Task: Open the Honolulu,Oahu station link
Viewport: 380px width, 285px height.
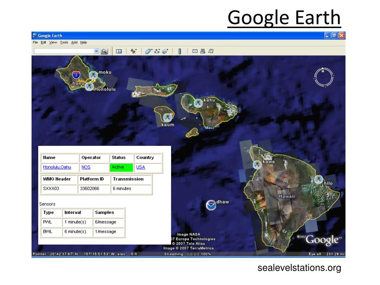Action: [x=57, y=167]
